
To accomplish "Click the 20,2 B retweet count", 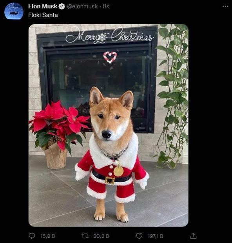I will (x=101, y=236).
